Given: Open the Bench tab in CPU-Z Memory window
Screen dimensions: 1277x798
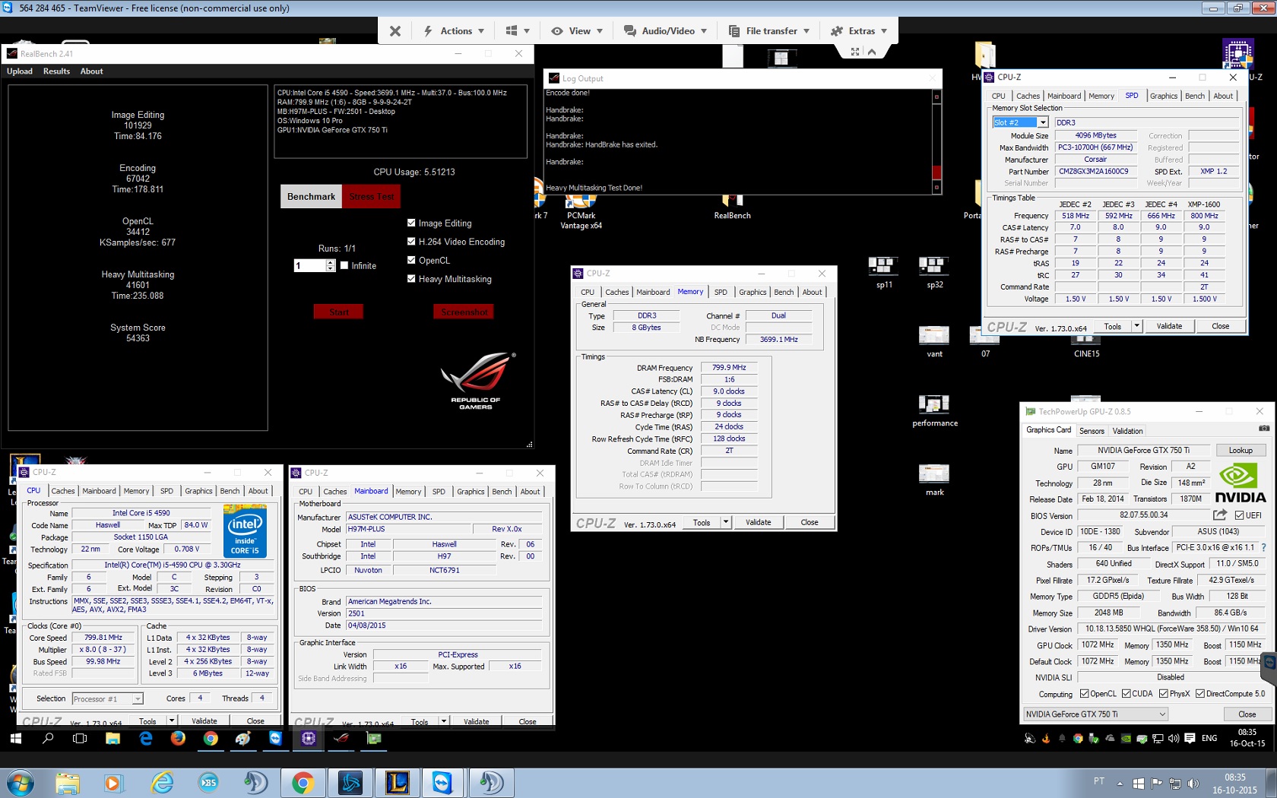Looking at the screenshot, I should 784,292.
